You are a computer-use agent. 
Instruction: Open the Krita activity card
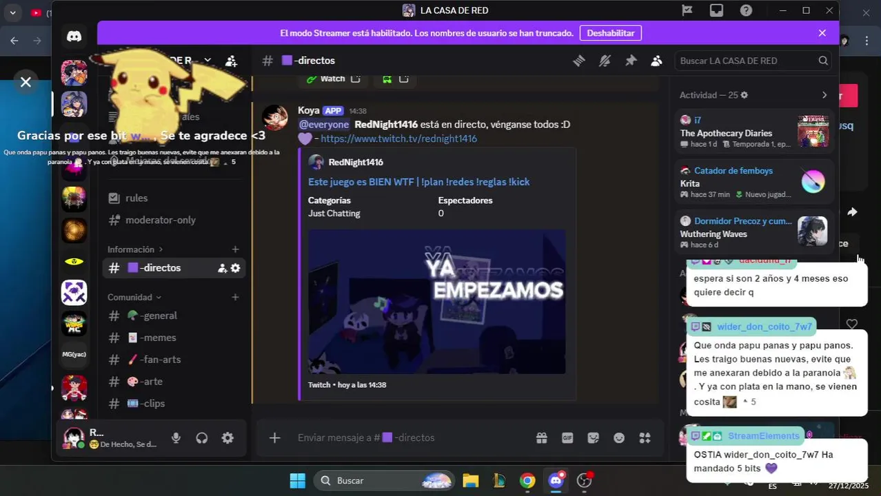(x=753, y=182)
